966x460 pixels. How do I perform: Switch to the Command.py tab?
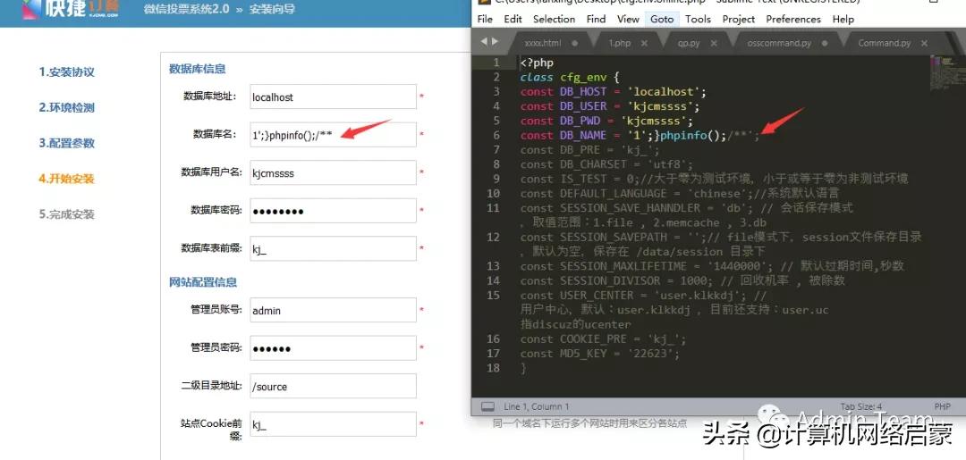pos(884,43)
